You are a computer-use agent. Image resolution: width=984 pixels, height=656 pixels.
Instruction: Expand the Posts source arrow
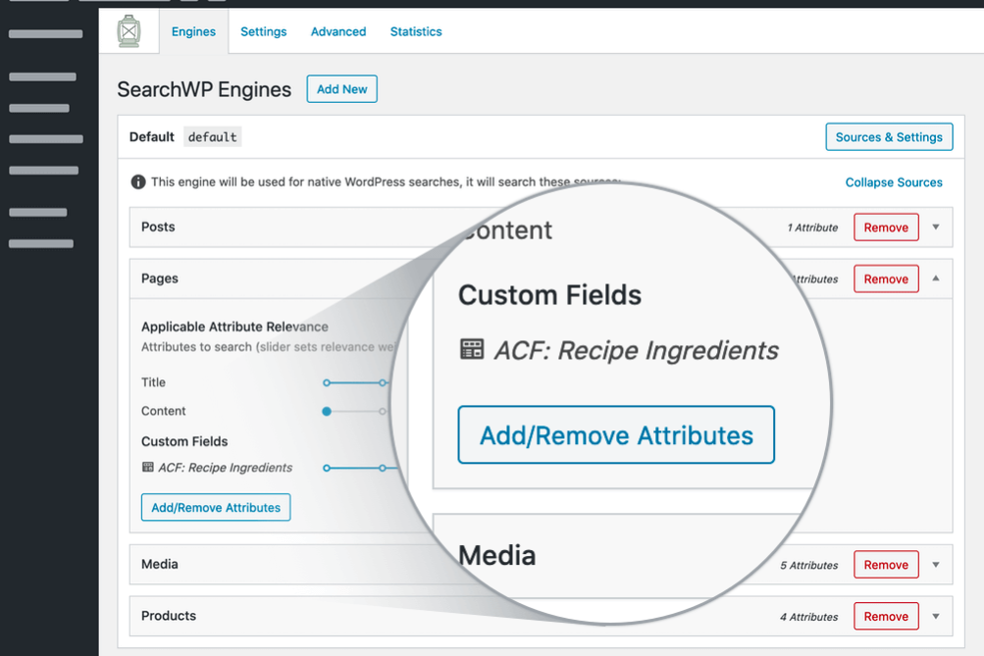coord(935,227)
